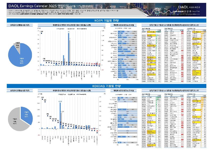Click the KOSPI surprise/shock stacked bar legend

123,28
